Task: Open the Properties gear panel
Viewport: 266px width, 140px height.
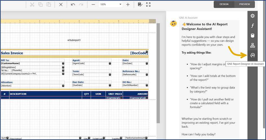Action: point(252,16)
